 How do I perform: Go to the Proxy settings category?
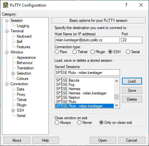point(21,94)
